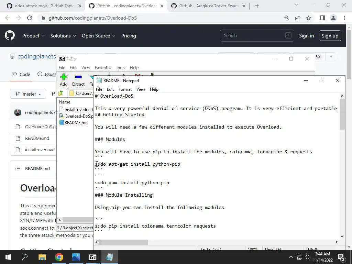The width and height of the screenshot is (352, 264).
Task: Click the 7-Zip Extract toolbar icon
Action: (x=78, y=77)
